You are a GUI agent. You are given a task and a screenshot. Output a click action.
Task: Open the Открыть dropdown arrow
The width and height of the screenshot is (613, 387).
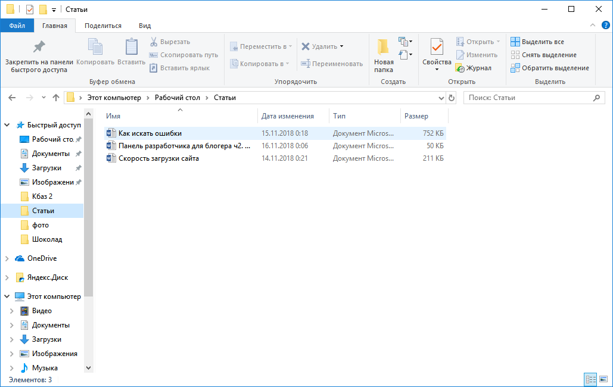(498, 42)
